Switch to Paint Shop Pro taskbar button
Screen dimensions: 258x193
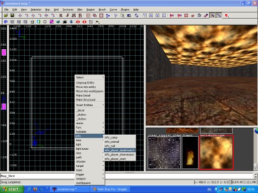tap(110, 189)
